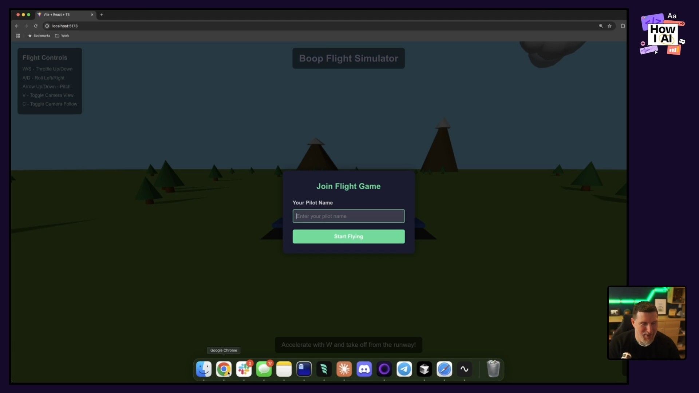Click the Your Pilot Name label
Viewport: 699px width, 393px height.
312,203
